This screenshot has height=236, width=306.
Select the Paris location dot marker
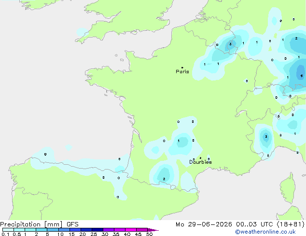click(x=182, y=67)
